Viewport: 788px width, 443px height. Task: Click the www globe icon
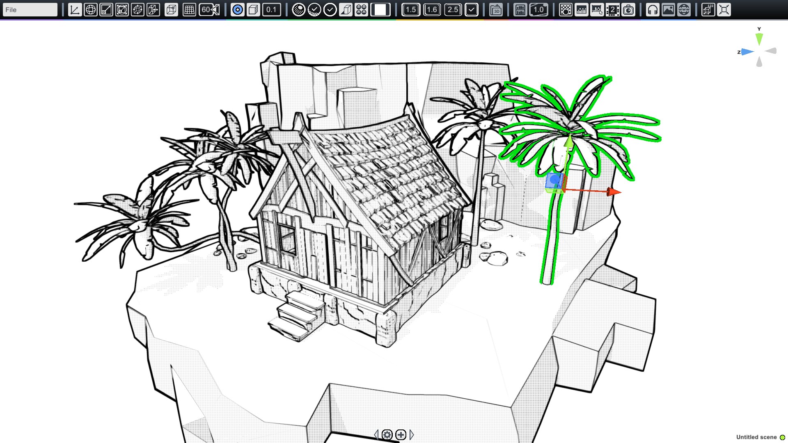pyautogui.click(x=684, y=10)
